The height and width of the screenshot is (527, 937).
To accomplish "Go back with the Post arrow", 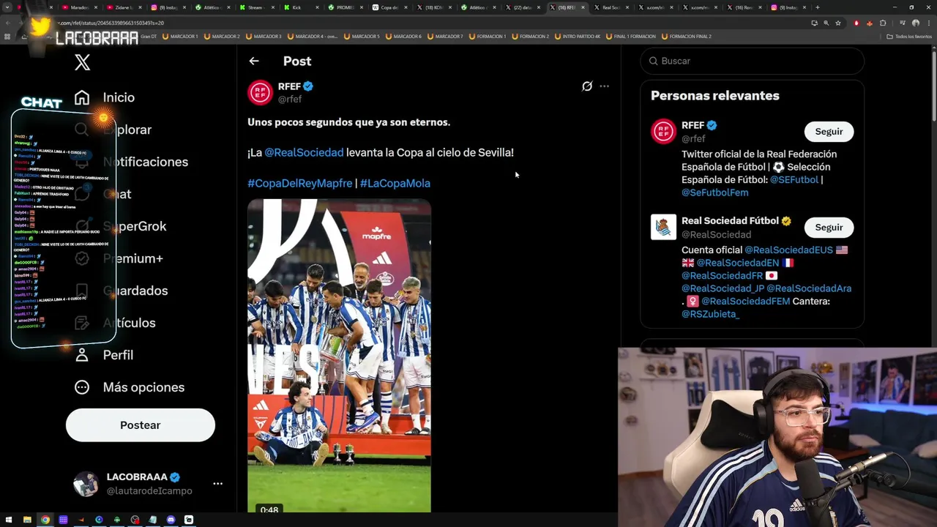I will [254, 61].
